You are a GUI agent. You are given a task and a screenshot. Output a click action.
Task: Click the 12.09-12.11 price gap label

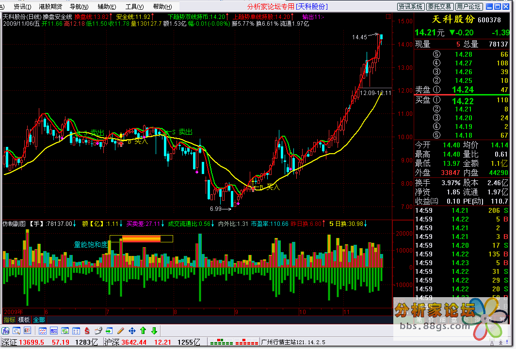pos(375,93)
